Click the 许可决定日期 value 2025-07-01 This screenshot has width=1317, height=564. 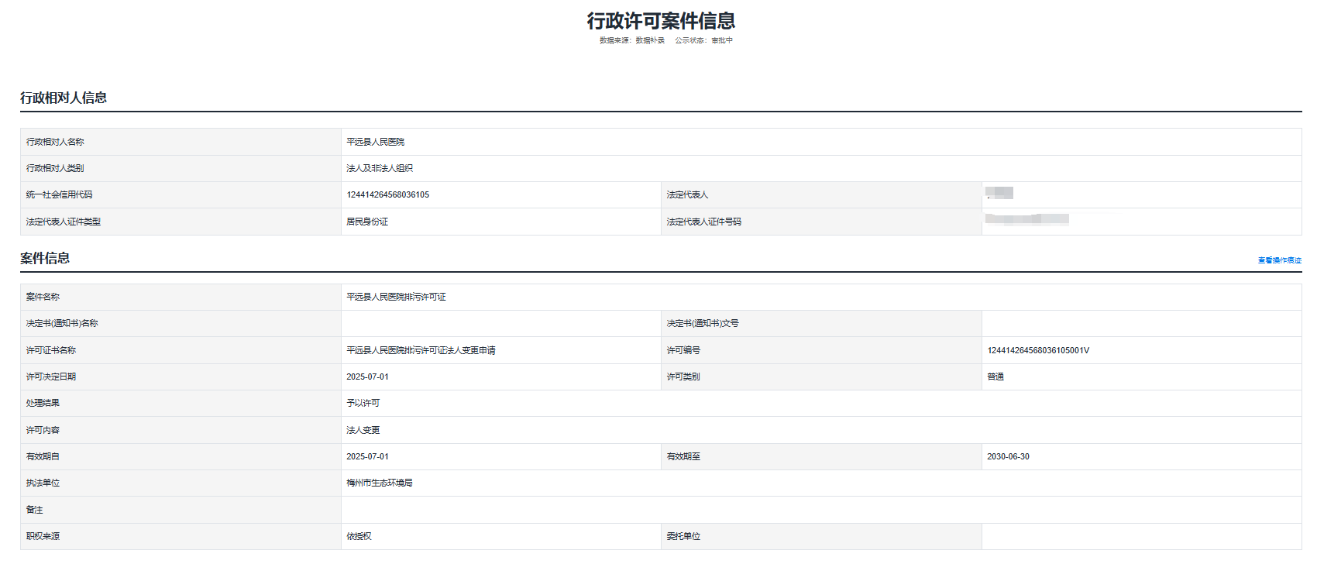point(368,377)
